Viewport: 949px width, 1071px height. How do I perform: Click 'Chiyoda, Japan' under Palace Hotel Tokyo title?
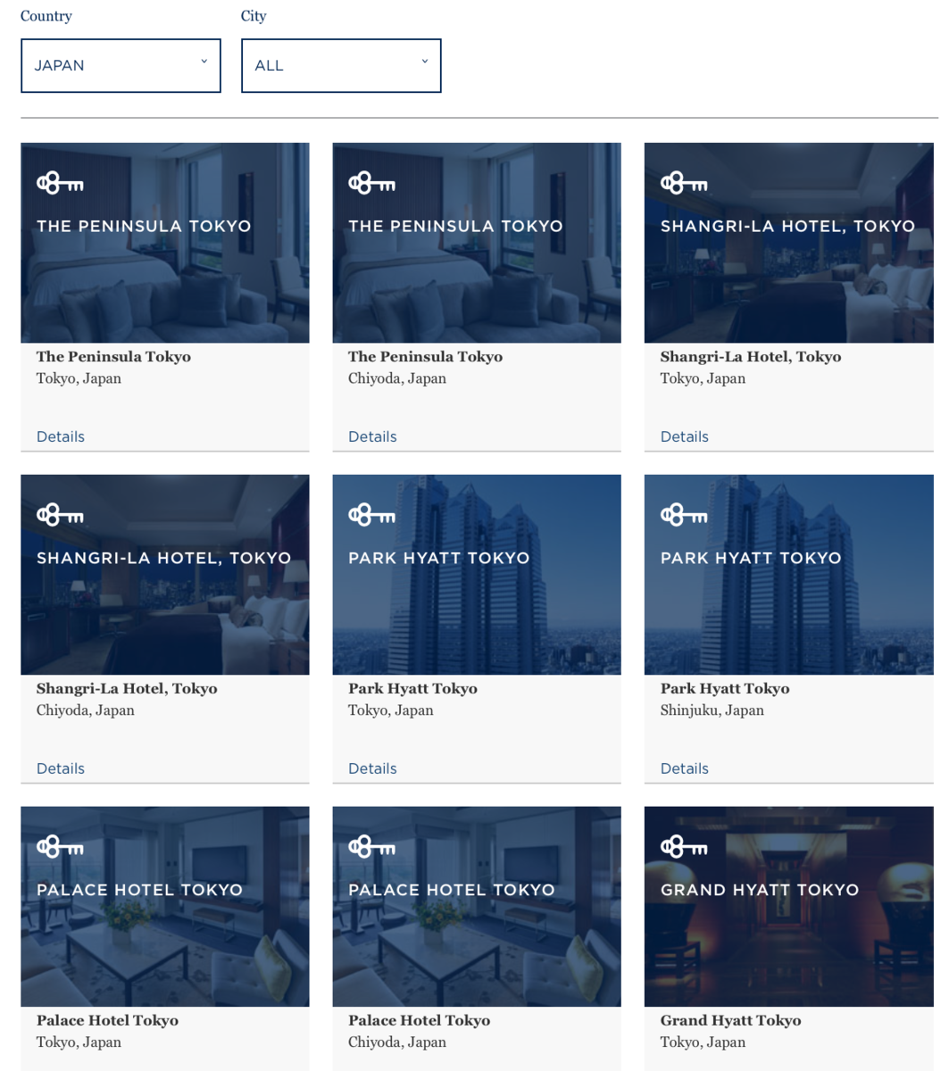(x=397, y=1042)
